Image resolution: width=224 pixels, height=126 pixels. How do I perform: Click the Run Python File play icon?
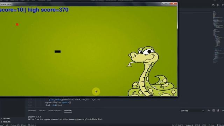[218, 5]
